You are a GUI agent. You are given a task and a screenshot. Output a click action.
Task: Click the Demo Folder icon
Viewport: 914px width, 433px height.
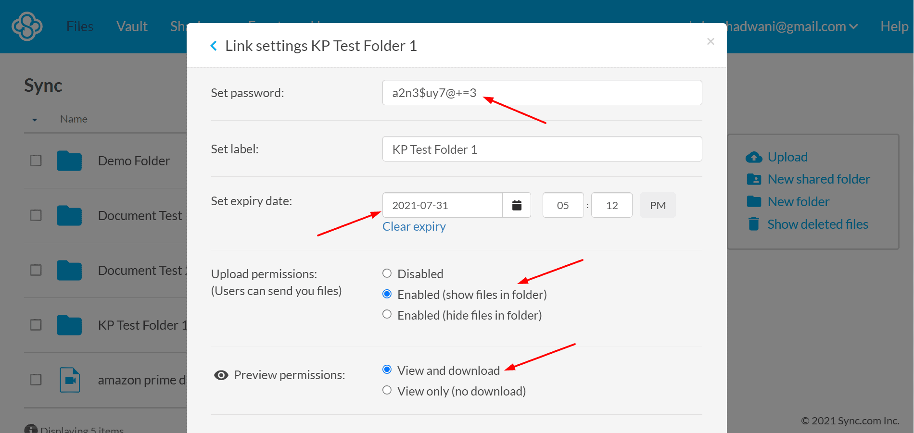[x=69, y=161]
